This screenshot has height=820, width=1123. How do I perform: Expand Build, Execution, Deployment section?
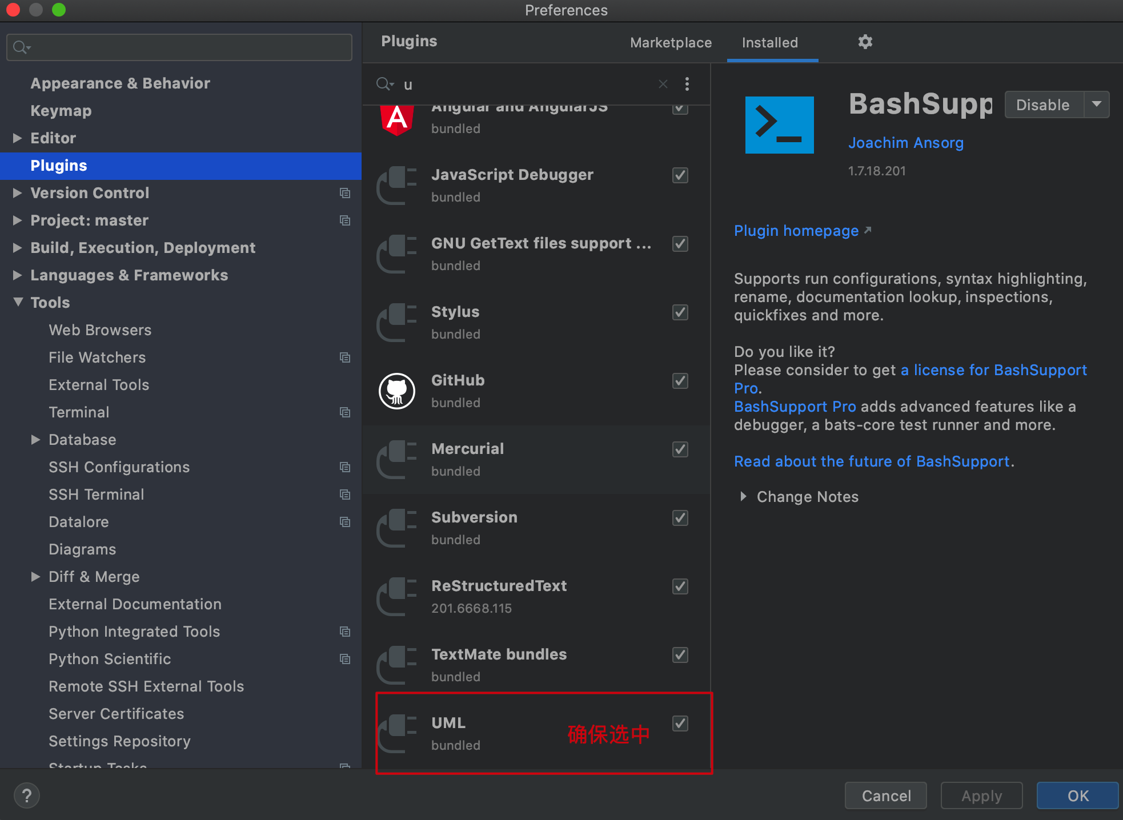pos(17,248)
